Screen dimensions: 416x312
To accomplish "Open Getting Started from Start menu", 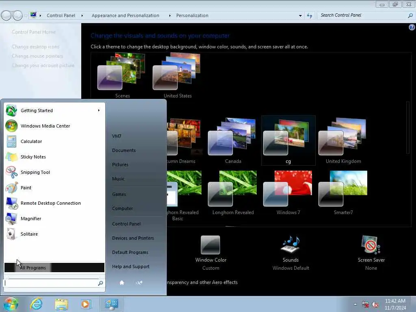I will pos(54,110).
